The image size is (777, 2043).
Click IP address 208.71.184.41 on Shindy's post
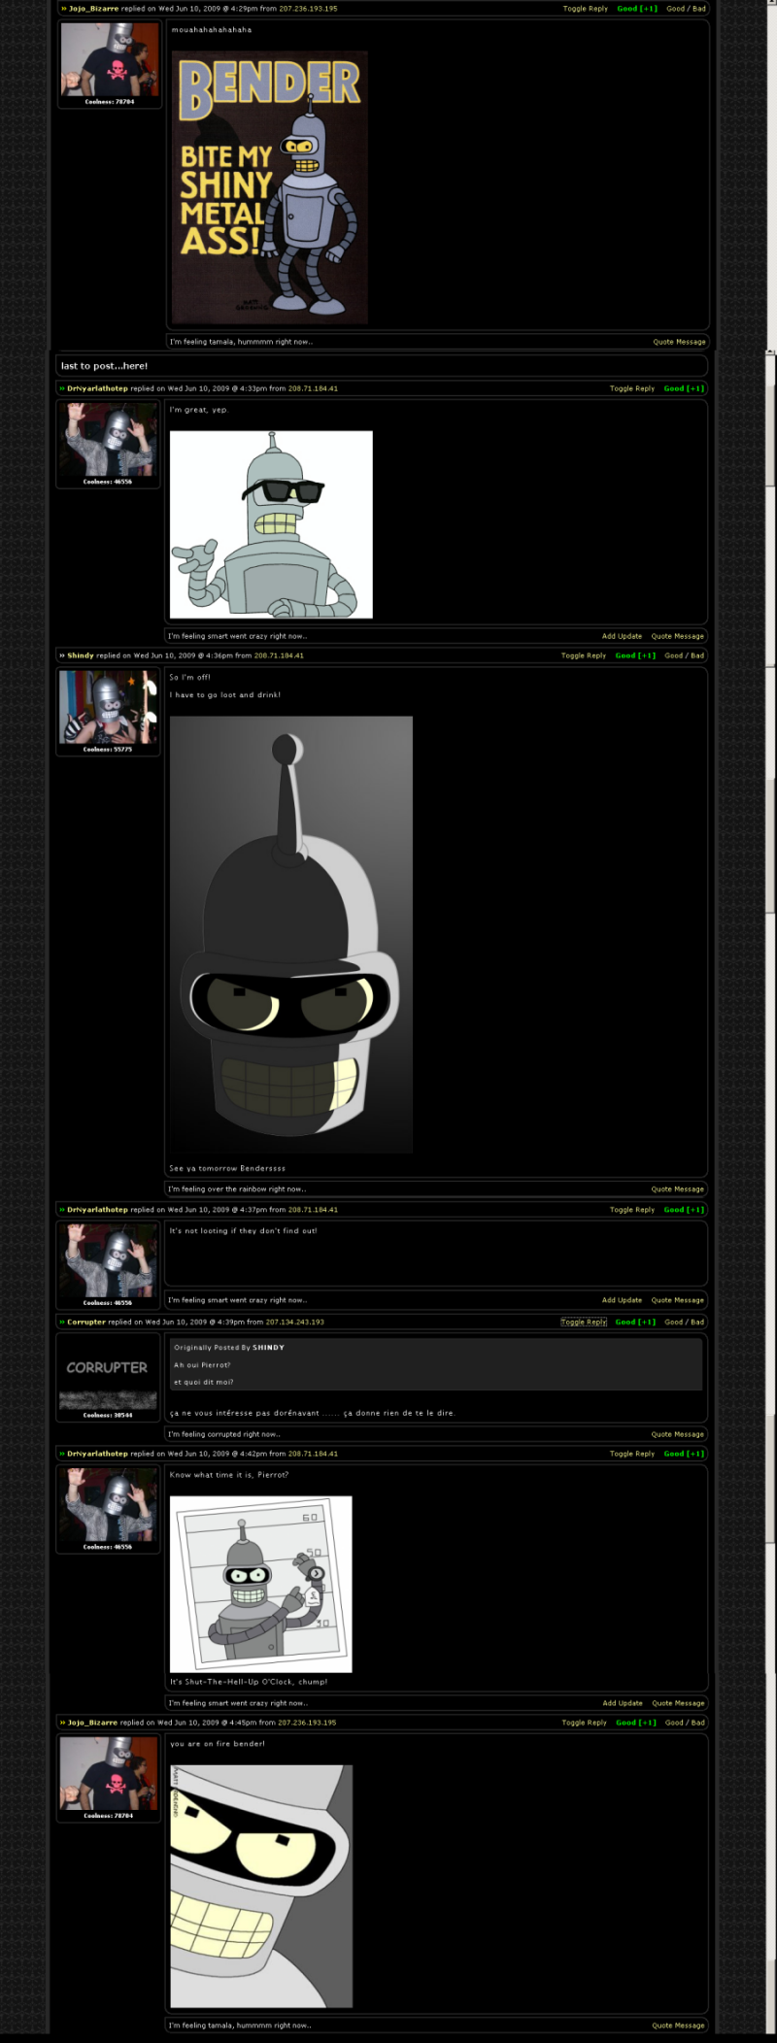coord(279,655)
